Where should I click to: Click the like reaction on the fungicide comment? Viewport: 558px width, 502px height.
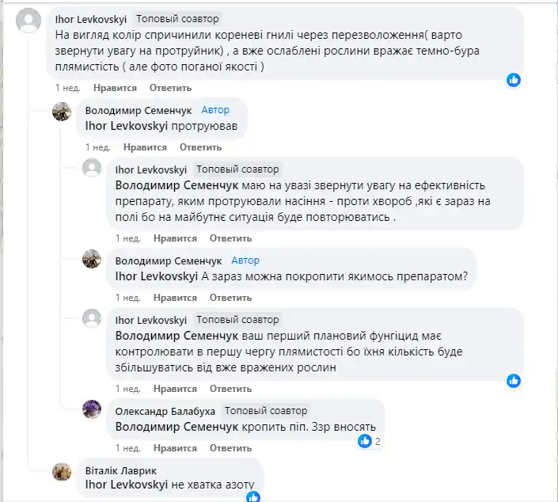514,381
